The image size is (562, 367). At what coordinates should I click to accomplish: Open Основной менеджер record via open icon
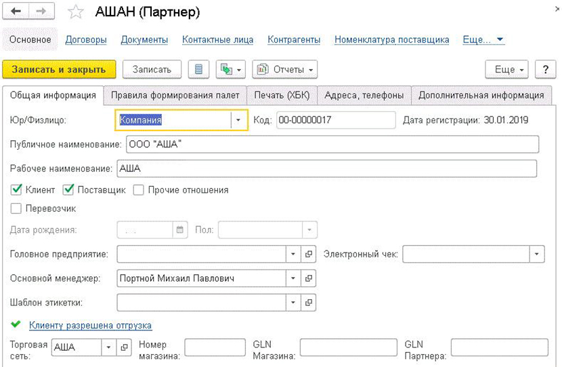[x=309, y=278]
